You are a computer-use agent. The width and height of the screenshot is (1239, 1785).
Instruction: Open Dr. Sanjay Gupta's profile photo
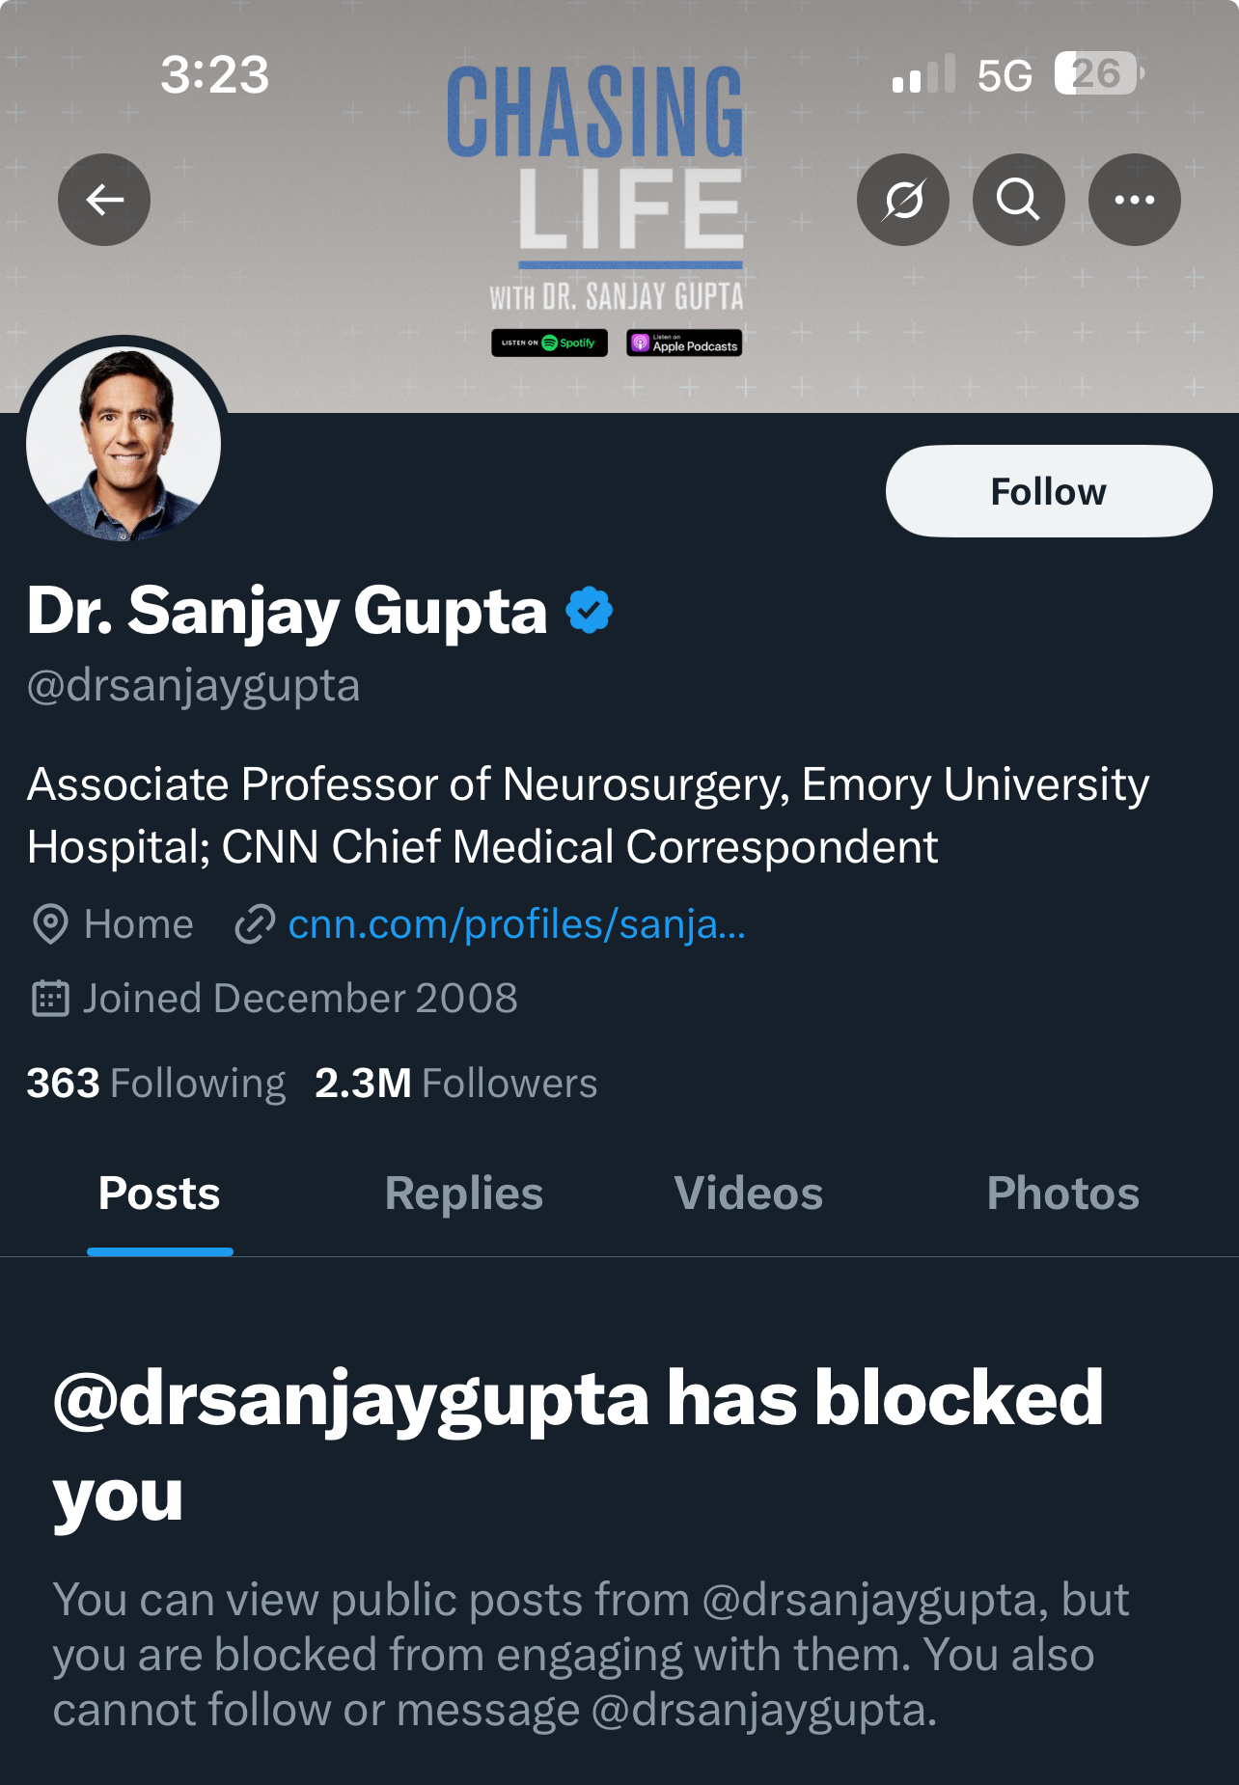click(124, 444)
